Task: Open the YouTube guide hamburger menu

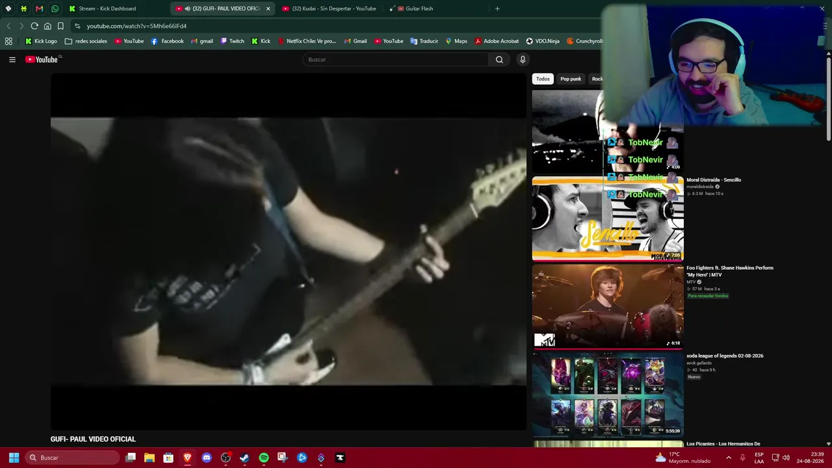Action: point(12,60)
